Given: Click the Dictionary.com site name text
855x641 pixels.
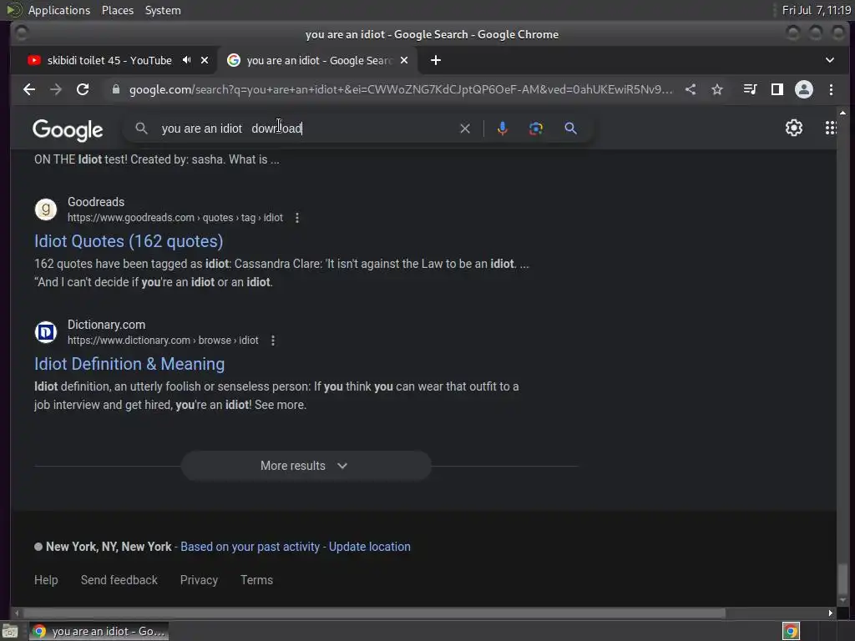Looking at the screenshot, I should point(106,325).
